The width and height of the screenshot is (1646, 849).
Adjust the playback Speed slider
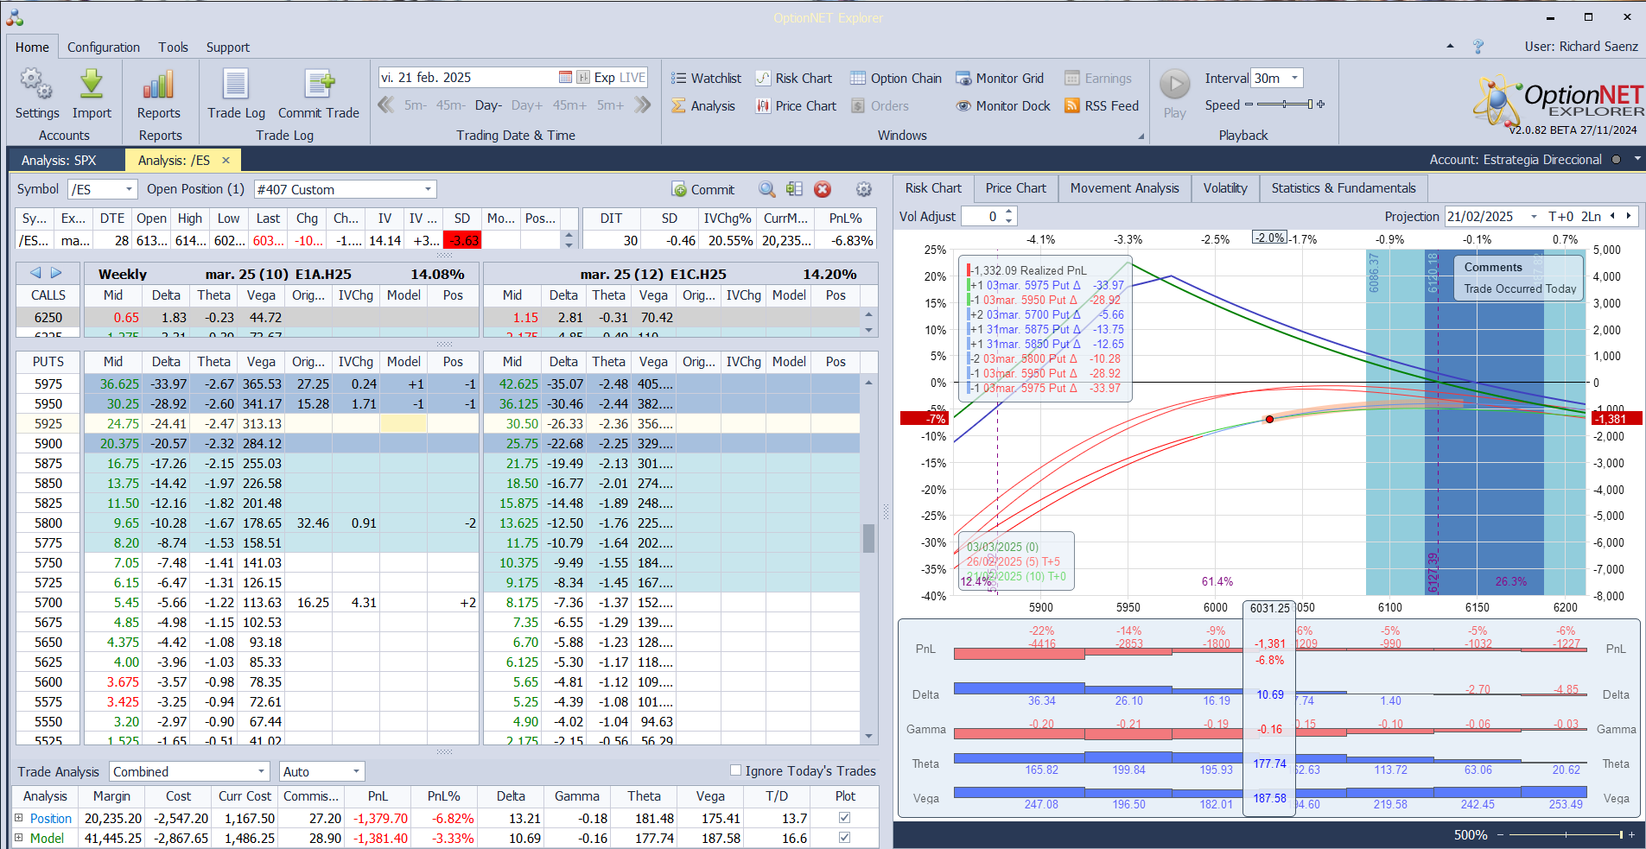coord(1285,105)
